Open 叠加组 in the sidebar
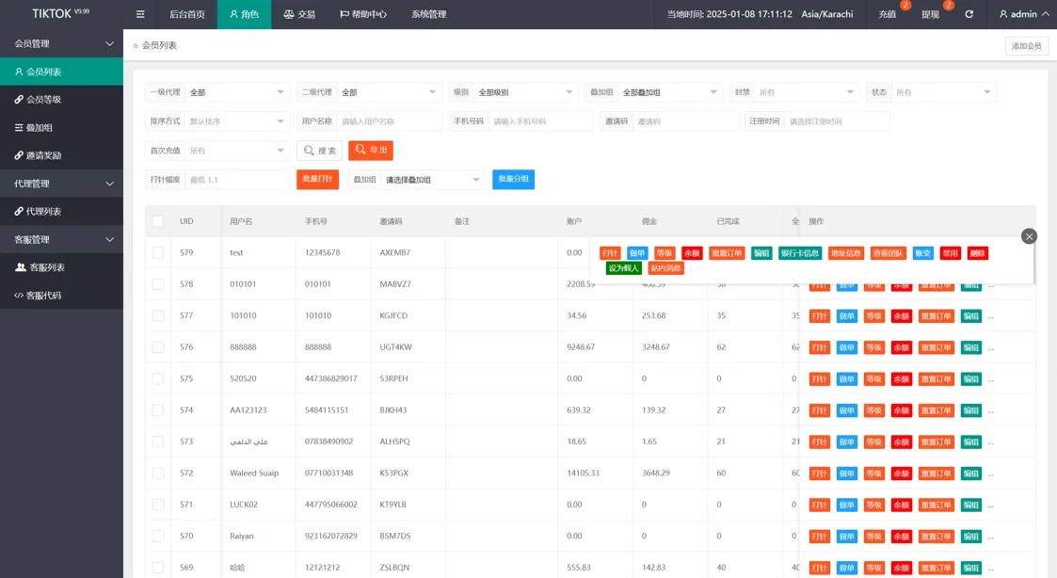1057x578 pixels. coord(40,127)
